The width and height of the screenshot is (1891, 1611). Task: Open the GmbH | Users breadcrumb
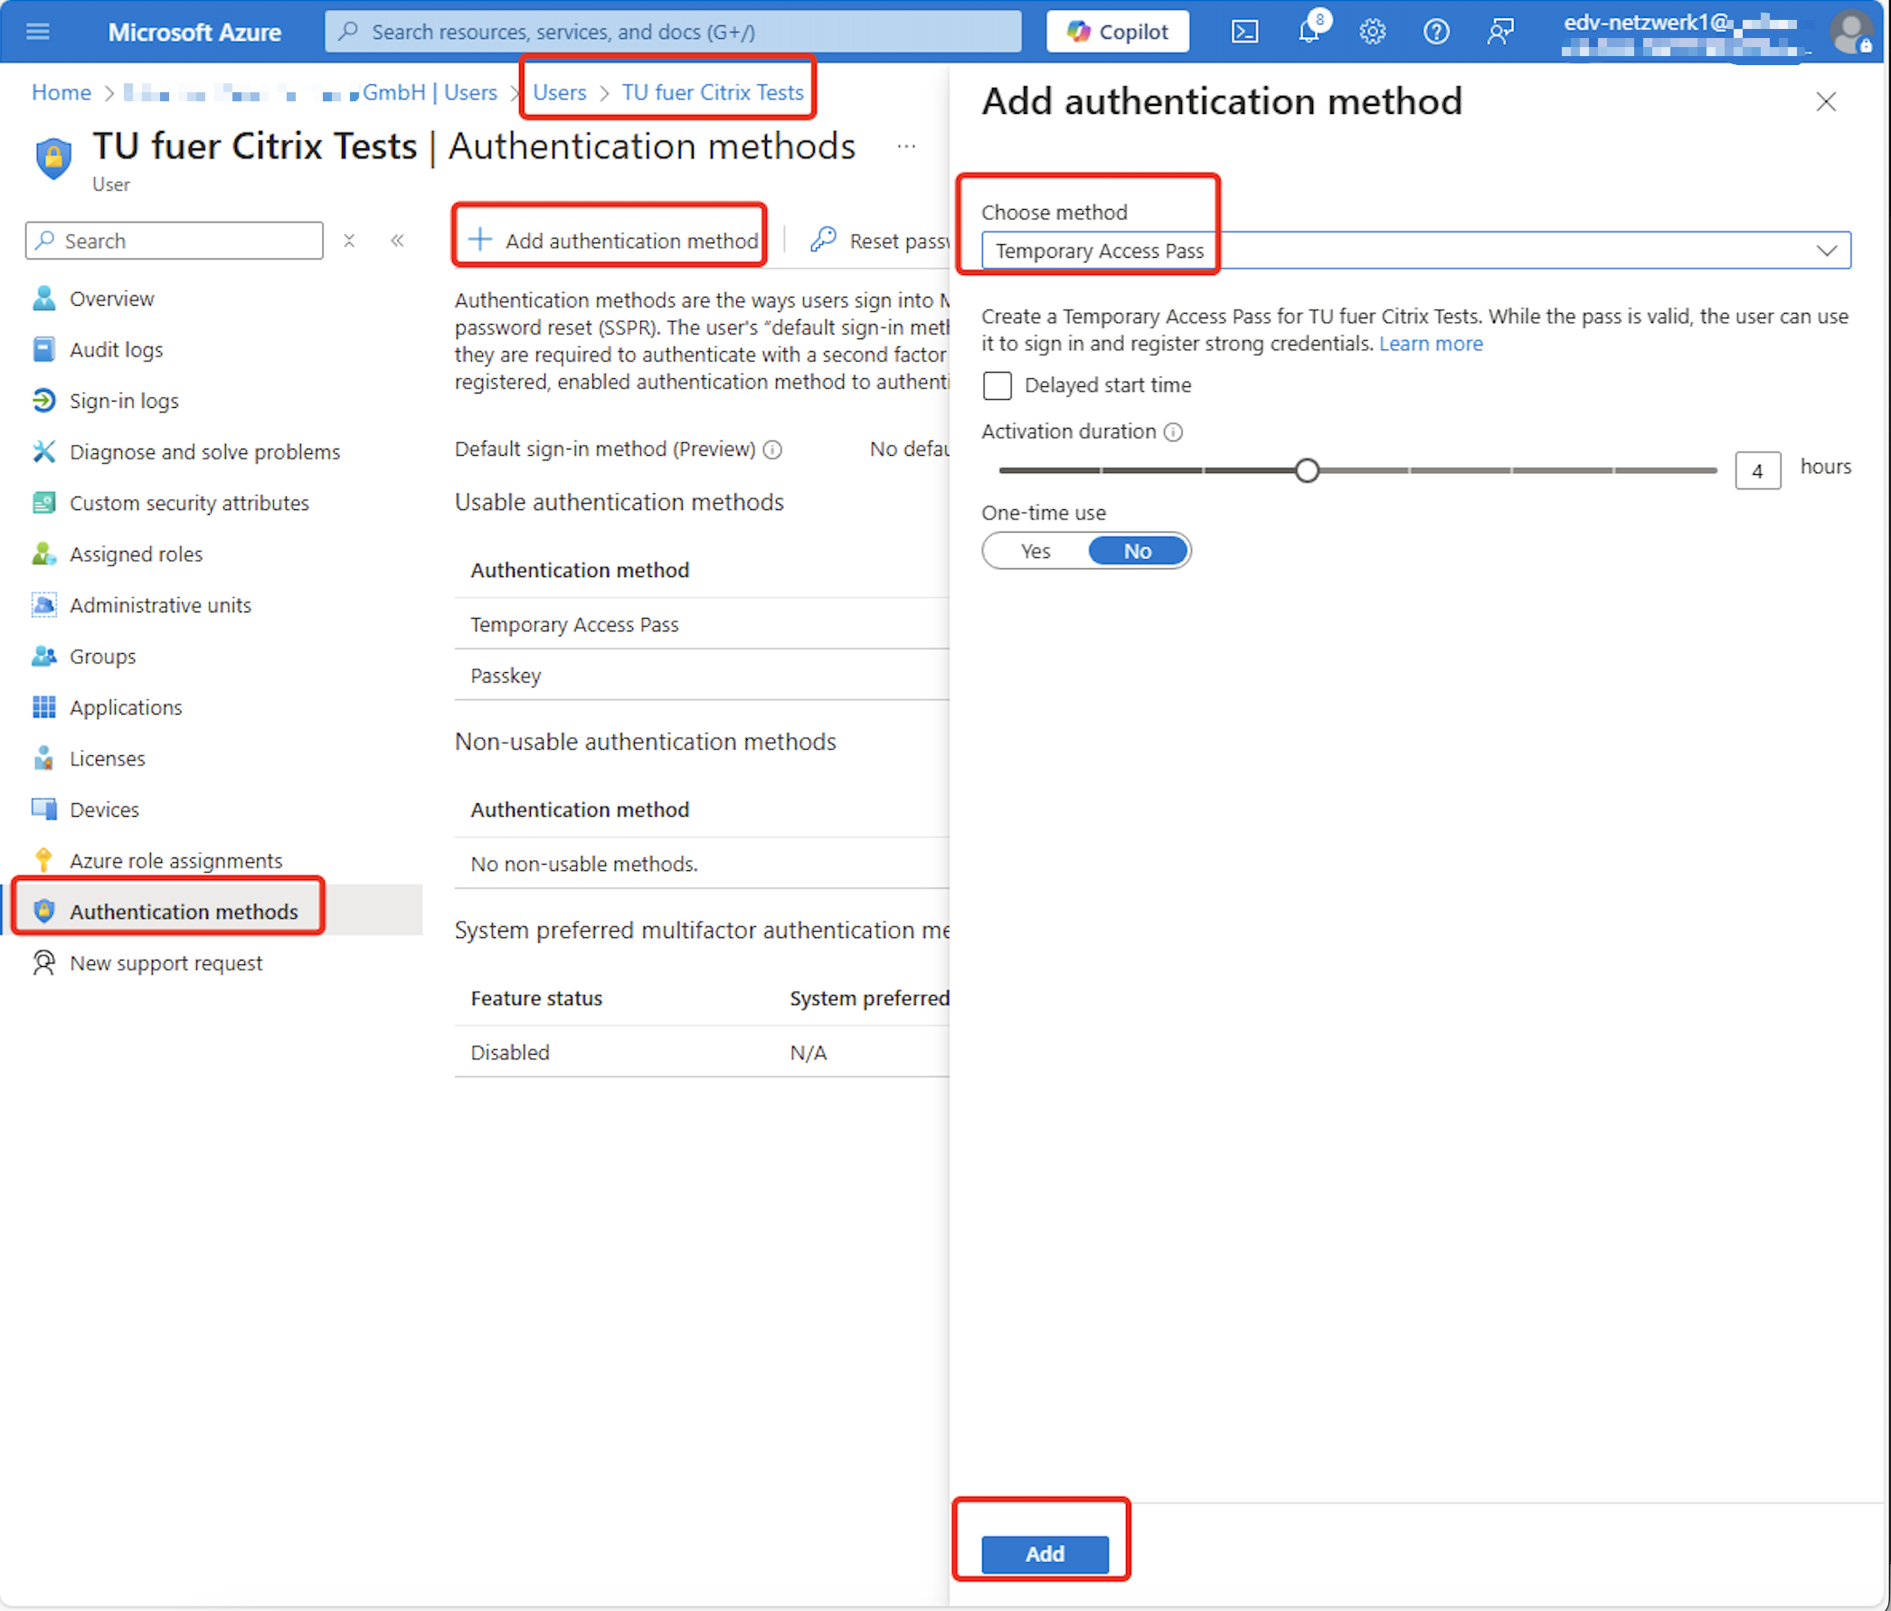coord(429,92)
